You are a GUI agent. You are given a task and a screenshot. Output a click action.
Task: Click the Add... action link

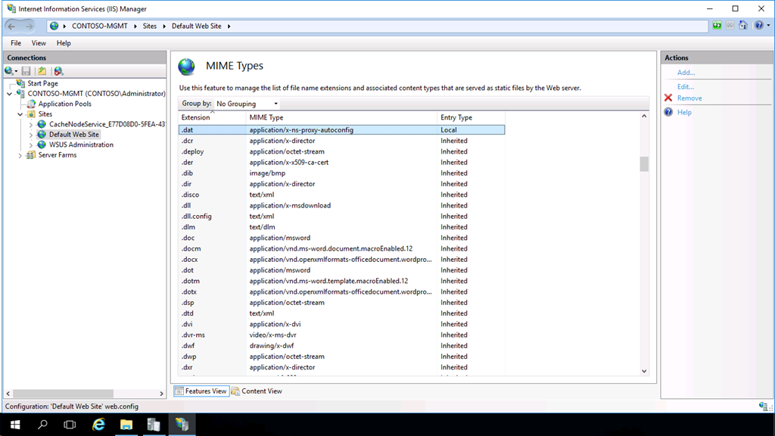click(686, 73)
